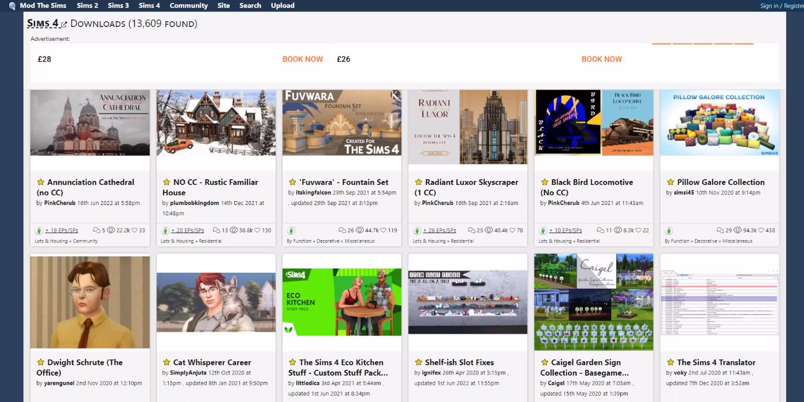The width and height of the screenshot is (804, 402).
Task: Click the star icon beside Radiant Luxor Skyscraper
Action: [x=419, y=182]
